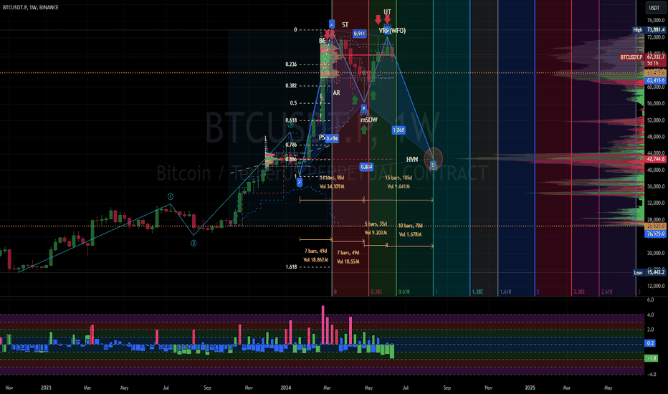Select the 1.265 harmonic ratio badge
Viewport: 668px width, 394px height.
pyautogui.click(x=399, y=130)
